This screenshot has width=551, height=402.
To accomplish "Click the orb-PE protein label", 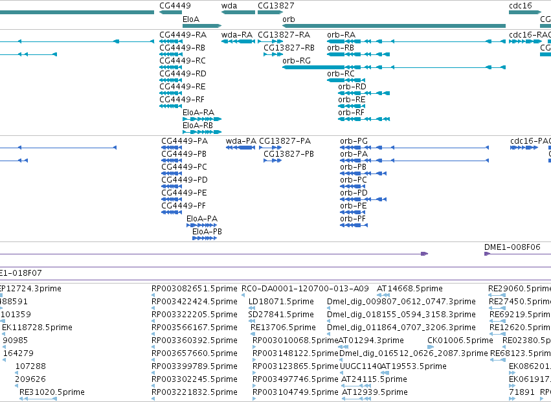I will (x=353, y=207).
